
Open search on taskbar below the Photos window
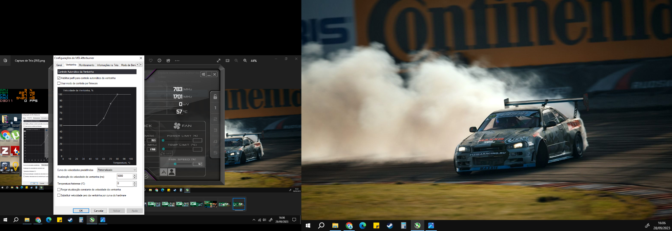pyautogui.click(x=16, y=220)
